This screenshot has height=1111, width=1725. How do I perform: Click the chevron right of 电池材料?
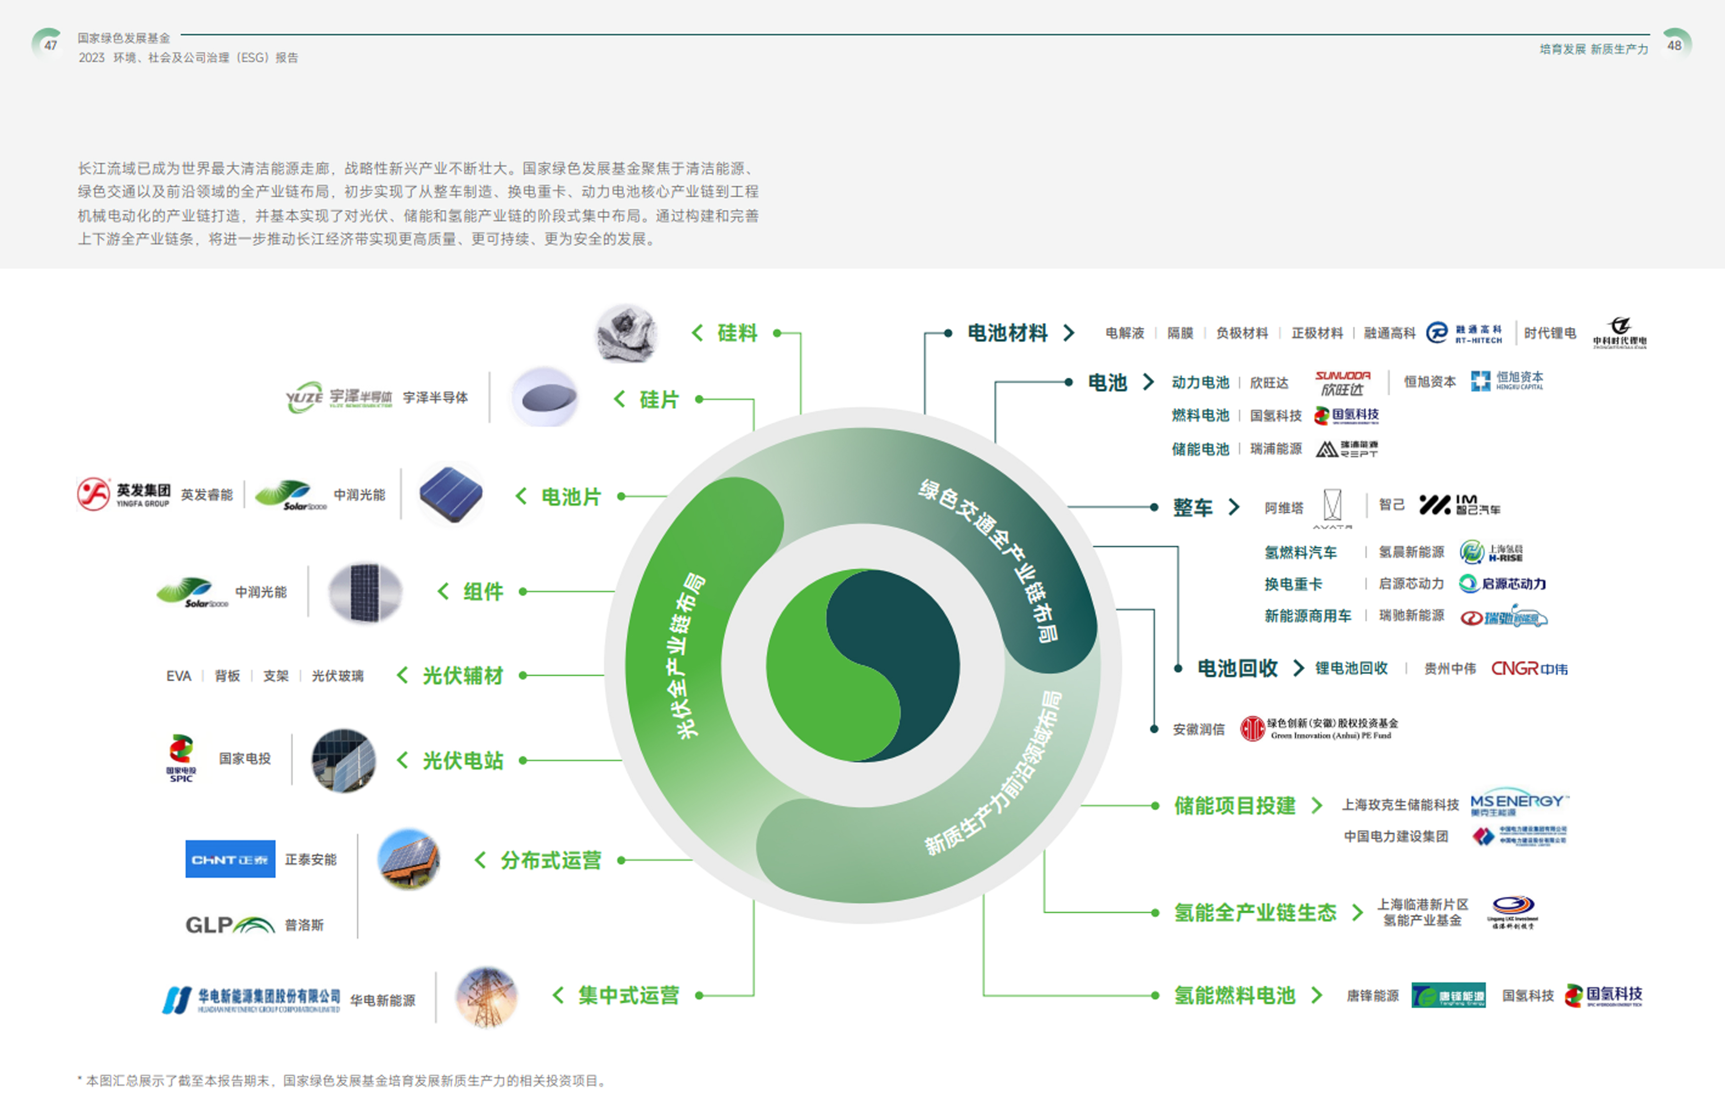tap(1069, 333)
